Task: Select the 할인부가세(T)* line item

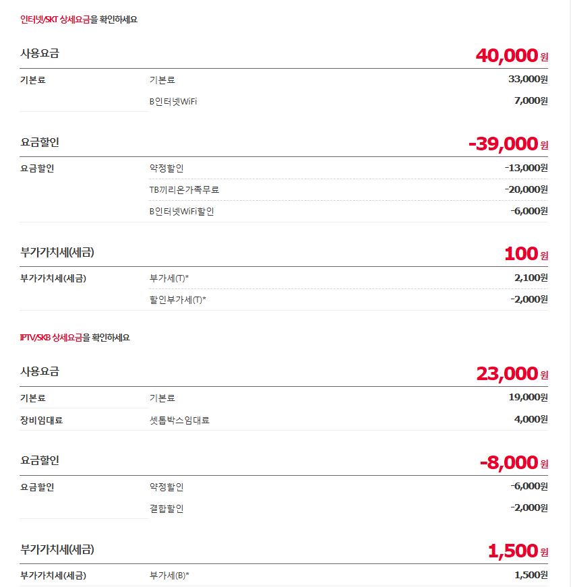Action: [x=177, y=299]
